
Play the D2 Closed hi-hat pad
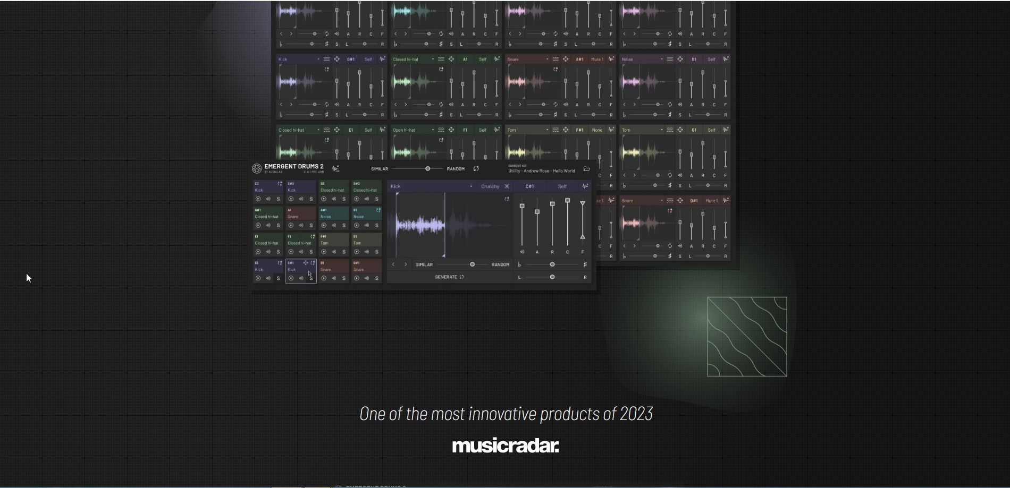[x=324, y=199]
